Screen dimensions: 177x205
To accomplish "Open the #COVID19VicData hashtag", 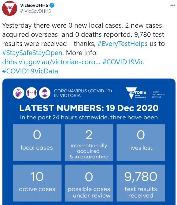I will pyautogui.click(x=30, y=71).
